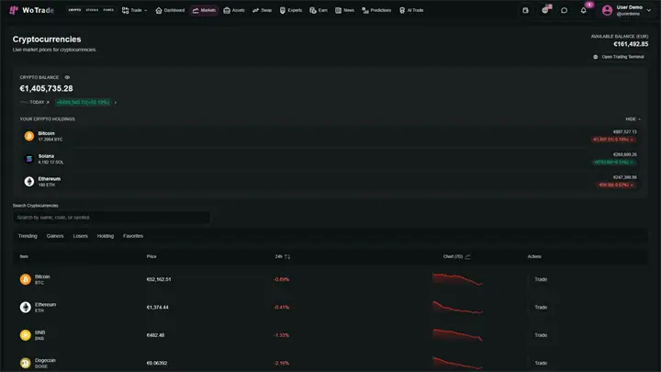Open the BNB 7D sparkline chart
Image resolution: width=661 pixels, height=372 pixels.
pos(457,335)
